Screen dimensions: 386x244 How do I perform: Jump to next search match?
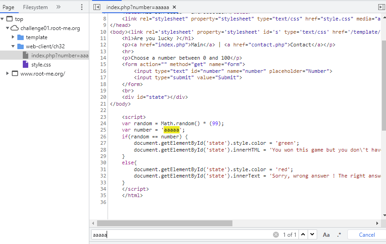(x=312, y=234)
